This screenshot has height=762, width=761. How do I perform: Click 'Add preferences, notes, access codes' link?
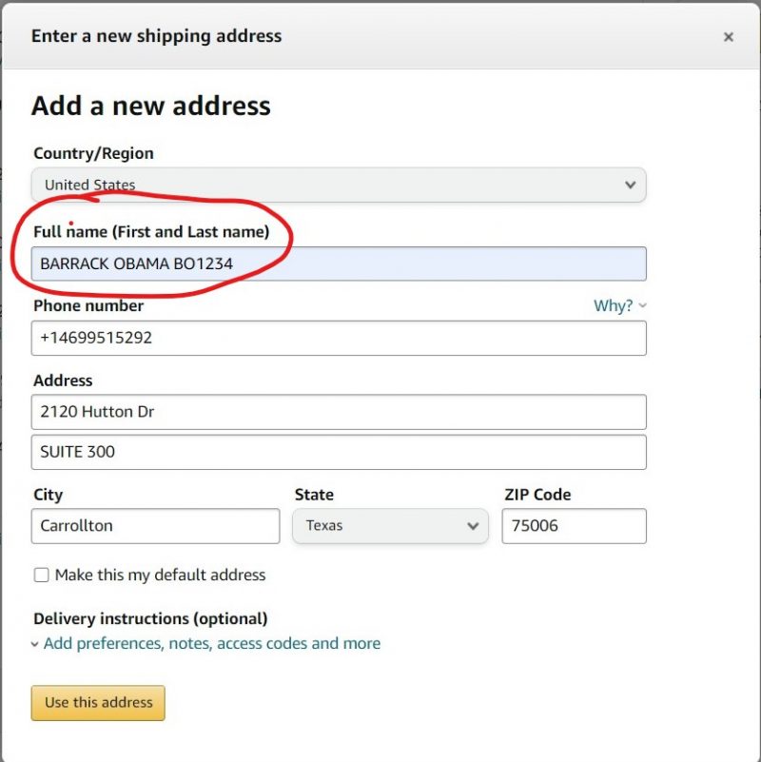tap(212, 643)
